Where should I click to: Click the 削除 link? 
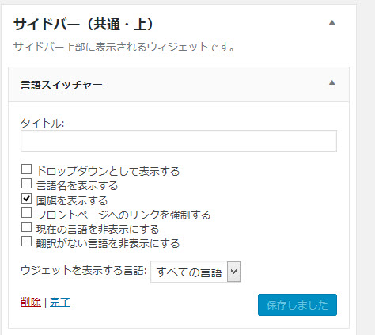[x=31, y=303]
